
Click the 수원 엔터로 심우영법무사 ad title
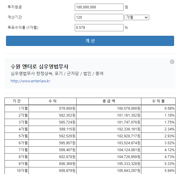(x=40, y=66)
